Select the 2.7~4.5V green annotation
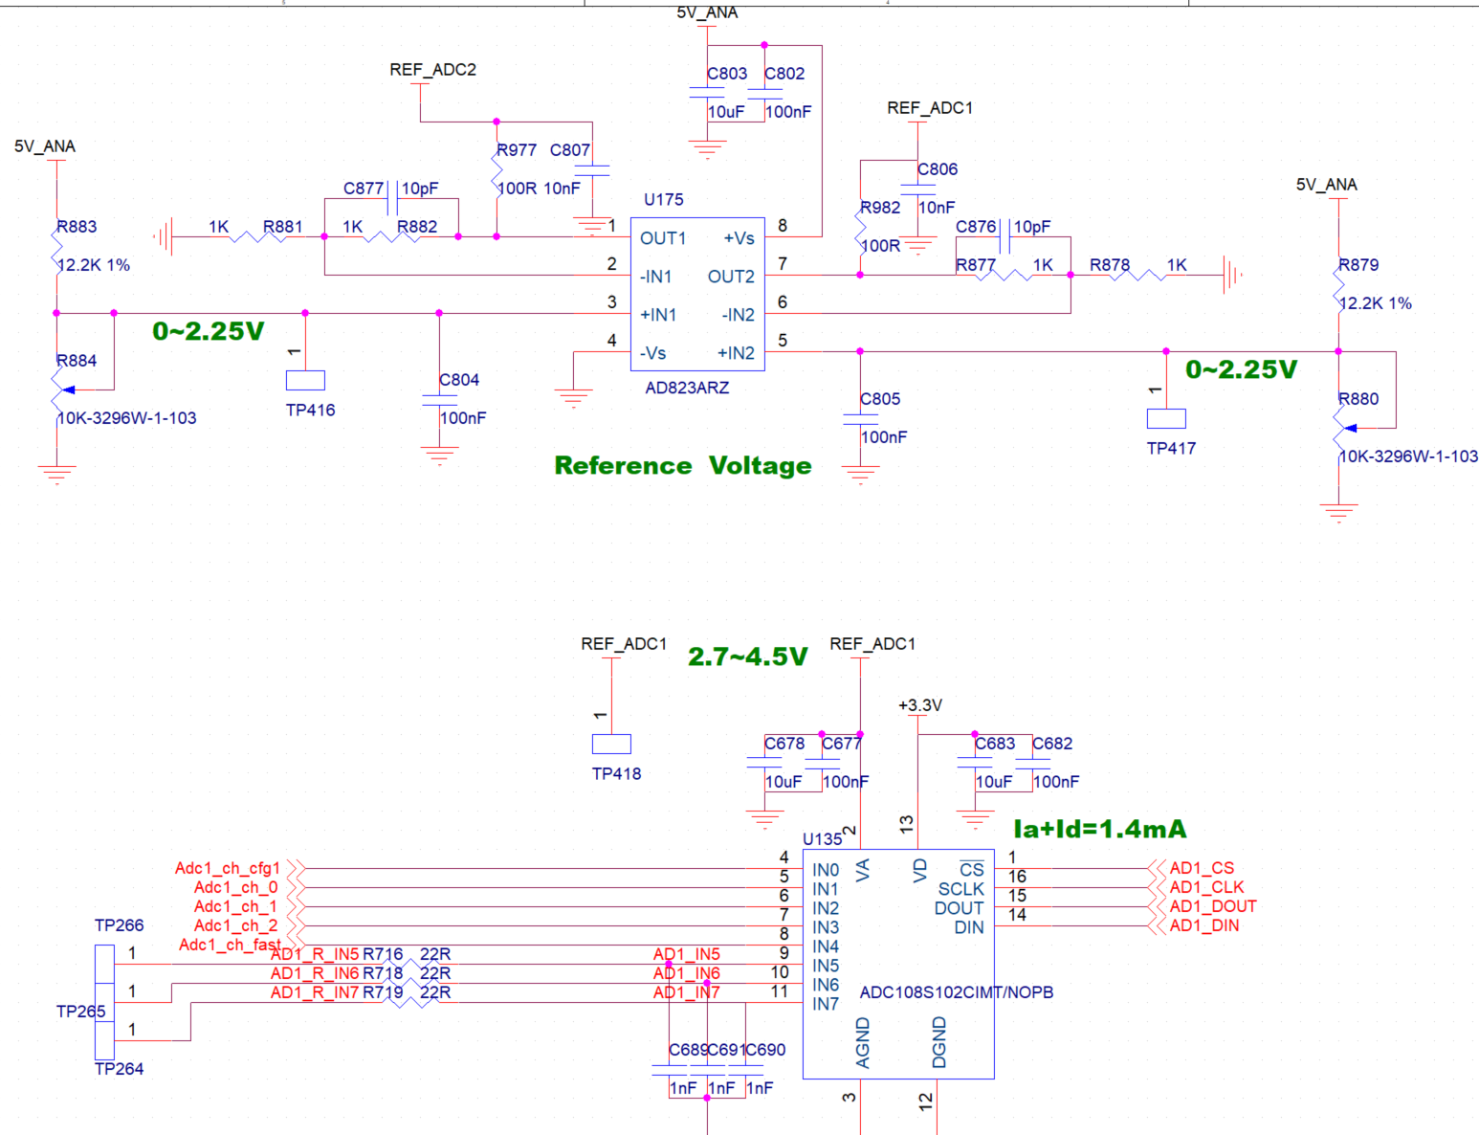Image resolution: width=1479 pixels, height=1135 pixels. (748, 657)
